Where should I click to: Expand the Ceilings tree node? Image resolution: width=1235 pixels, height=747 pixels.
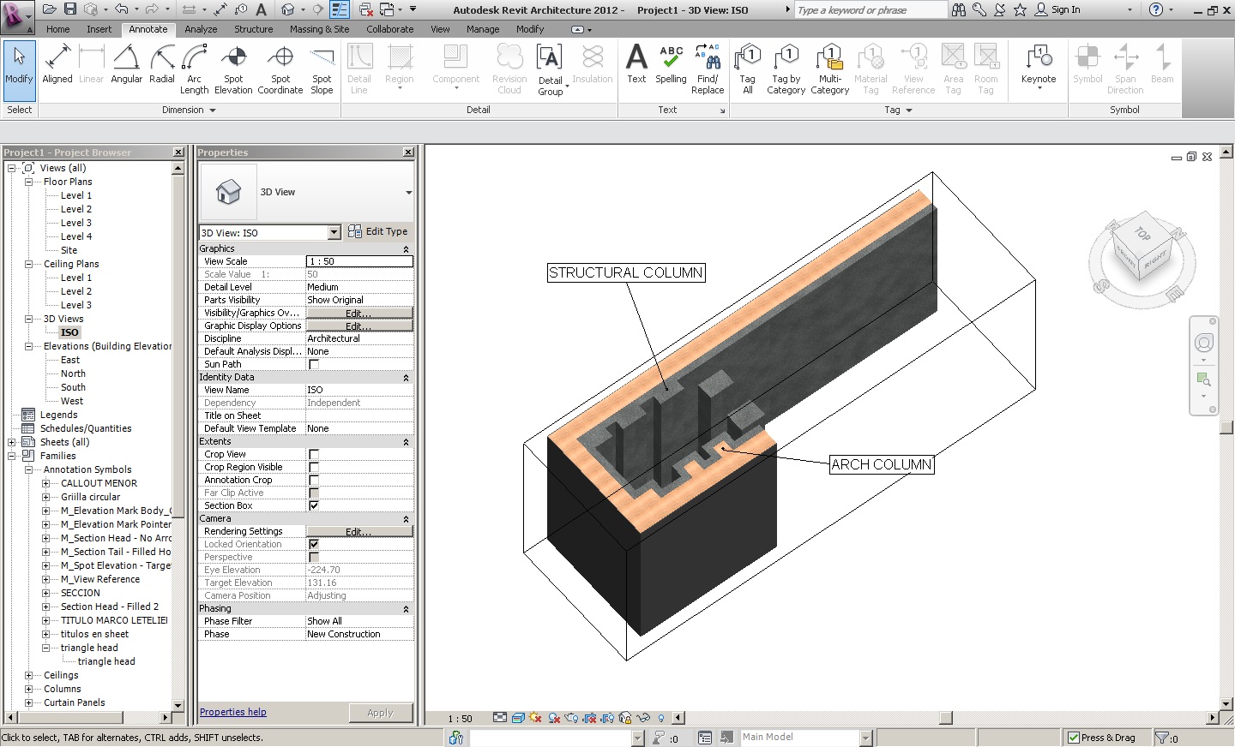click(28, 675)
